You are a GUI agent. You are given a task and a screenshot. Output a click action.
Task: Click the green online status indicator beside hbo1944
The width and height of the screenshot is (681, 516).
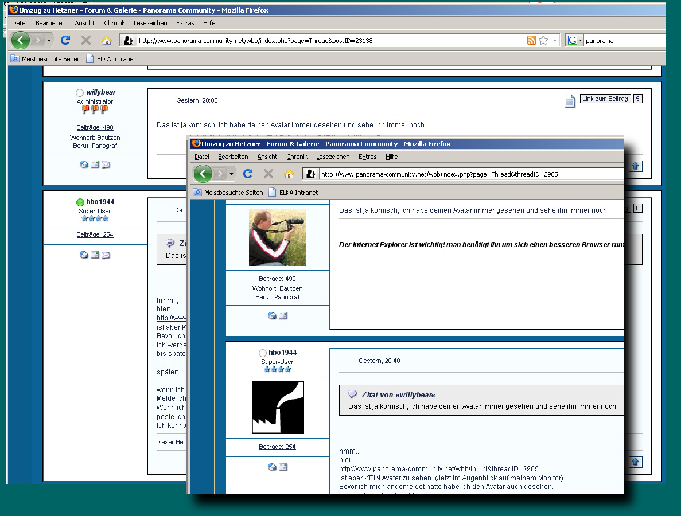tap(80, 202)
